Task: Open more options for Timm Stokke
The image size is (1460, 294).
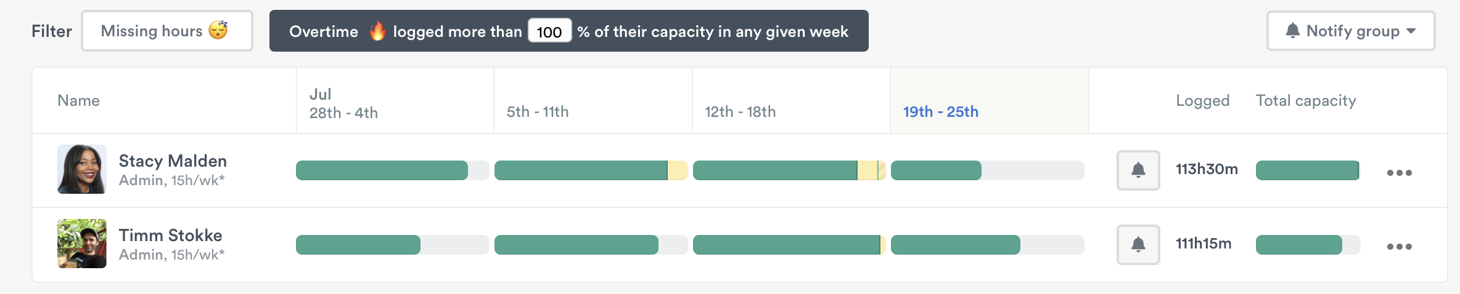Action: 1399,247
